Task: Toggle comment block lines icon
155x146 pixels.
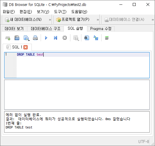Action: 107,38
